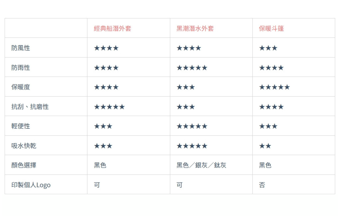The height and width of the screenshot is (216, 340).
Task: Click the 抗刮、抗磨性 row label
Action: pos(30,107)
